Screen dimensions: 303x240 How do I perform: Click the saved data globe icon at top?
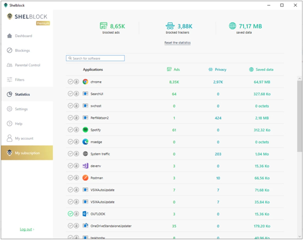(232, 26)
